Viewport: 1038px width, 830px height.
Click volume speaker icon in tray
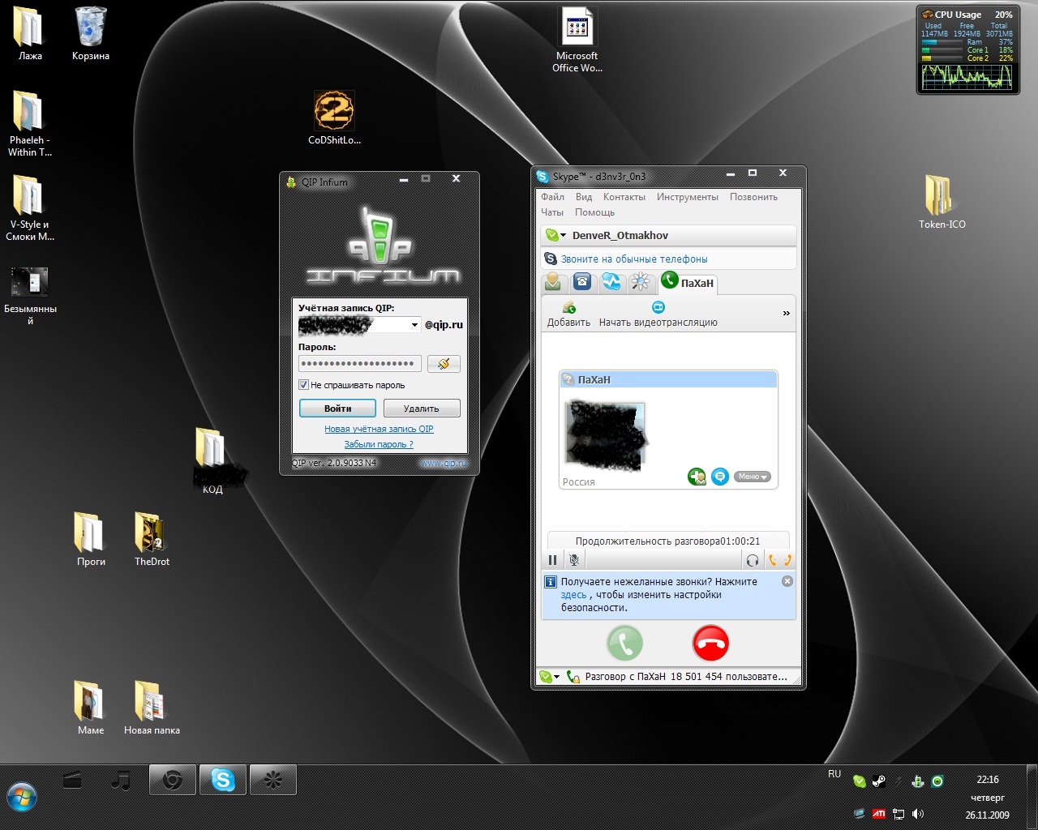pos(918,814)
